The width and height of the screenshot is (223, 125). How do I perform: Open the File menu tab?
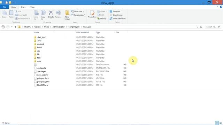coord(5,7)
